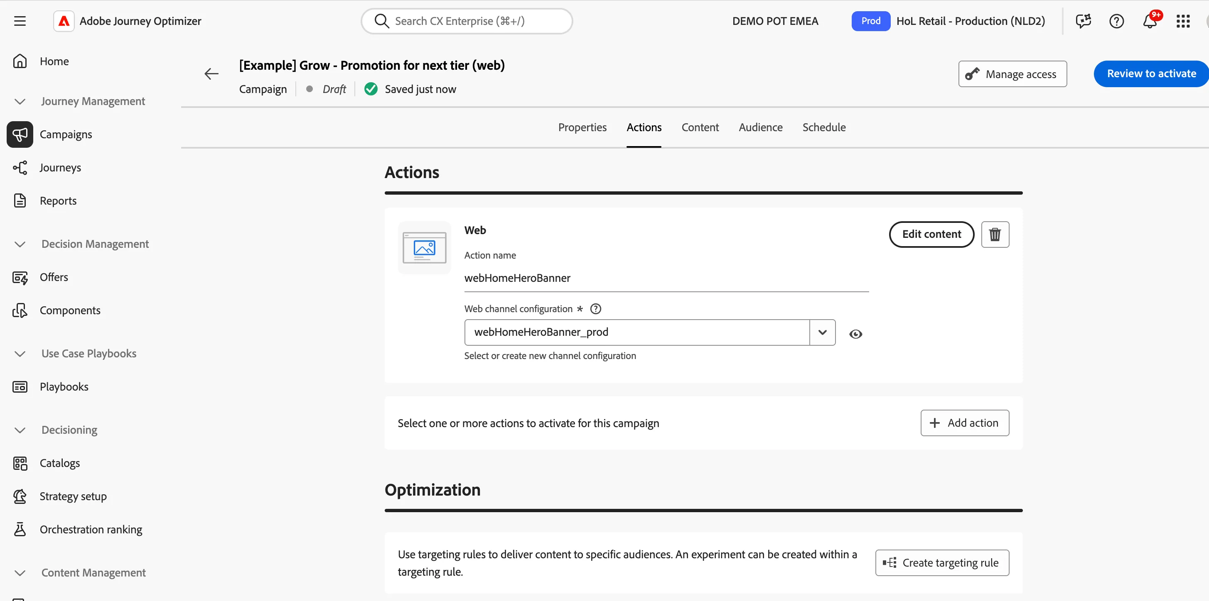This screenshot has width=1209, height=601.
Task: Open Journeys from the sidebar
Action: (x=60, y=168)
